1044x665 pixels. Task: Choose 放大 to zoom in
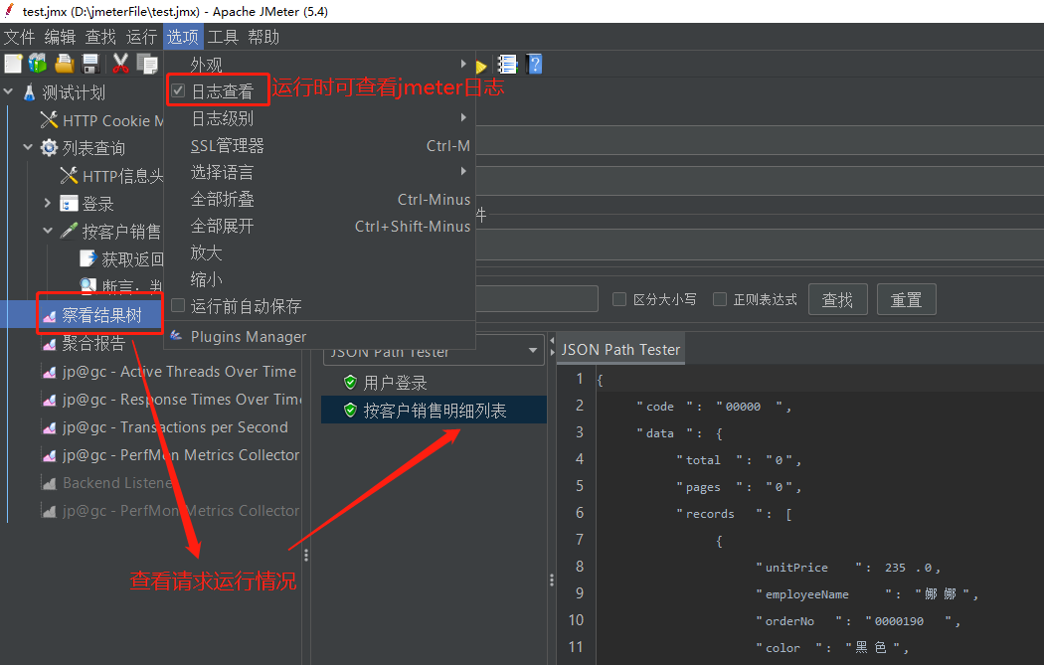click(x=319, y=252)
